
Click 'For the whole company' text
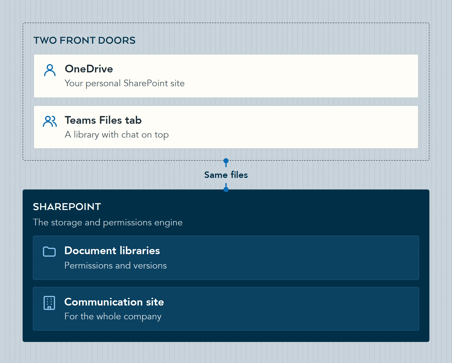coord(113,316)
